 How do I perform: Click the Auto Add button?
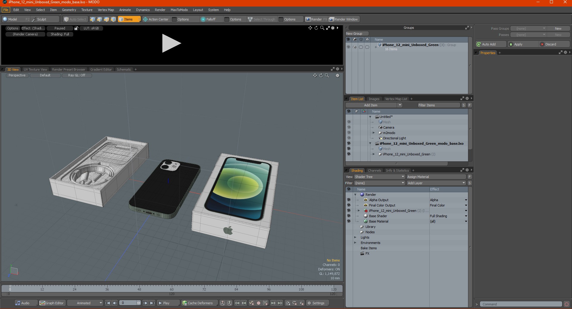point(491,44)
